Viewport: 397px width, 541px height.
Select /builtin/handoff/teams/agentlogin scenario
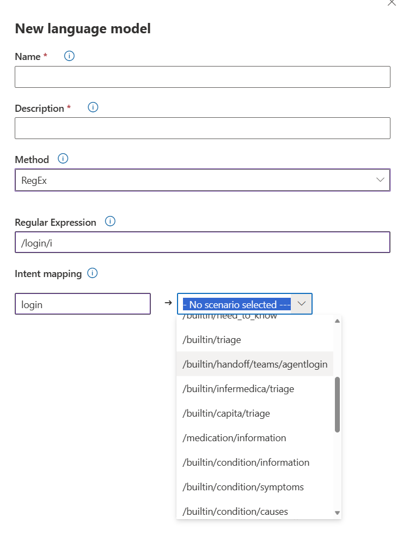255,364
